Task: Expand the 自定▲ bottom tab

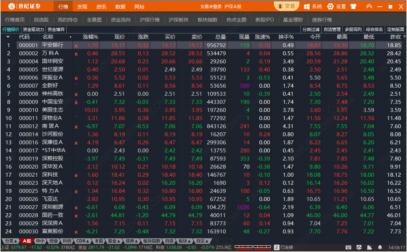Action: pyautogui.click(x=203, y=241)
